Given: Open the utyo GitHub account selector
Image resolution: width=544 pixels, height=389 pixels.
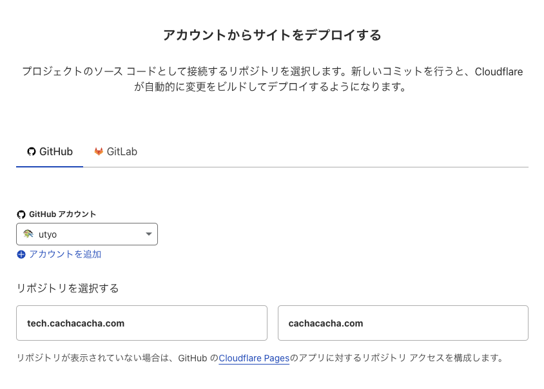Looking at the screenshot, I should coord(87,234).
